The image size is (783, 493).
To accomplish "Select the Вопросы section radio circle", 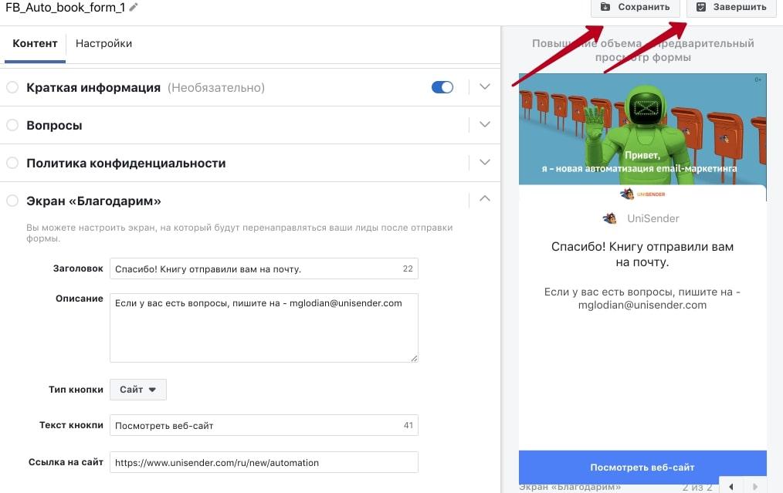I will pos(12,125).
